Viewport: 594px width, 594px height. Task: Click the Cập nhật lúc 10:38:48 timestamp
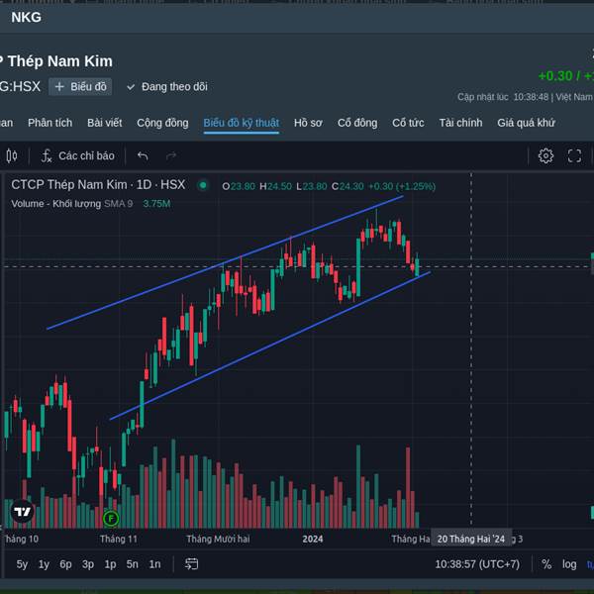tap(503, 97)
